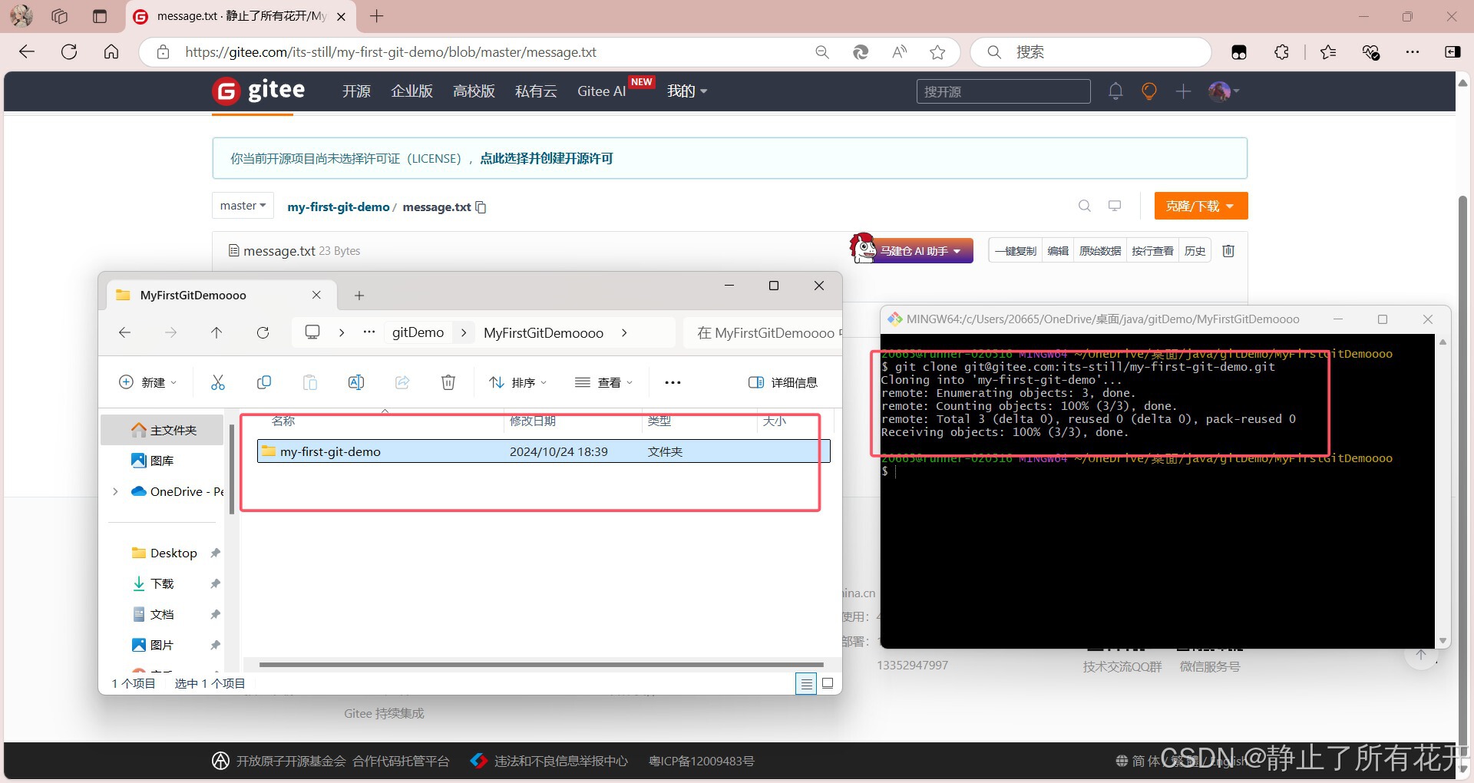Click the browser home icon
Viewport: 1474px width, 783px height.
[x=111, y=51]
